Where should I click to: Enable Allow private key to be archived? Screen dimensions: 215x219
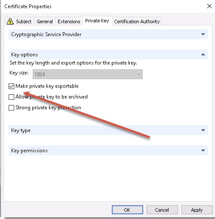(x=11, y=97)
